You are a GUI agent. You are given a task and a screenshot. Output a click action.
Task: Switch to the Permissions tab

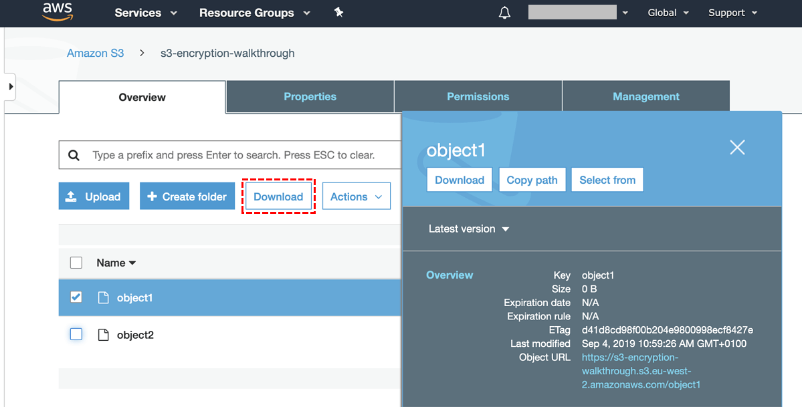(x=478, y=96)
